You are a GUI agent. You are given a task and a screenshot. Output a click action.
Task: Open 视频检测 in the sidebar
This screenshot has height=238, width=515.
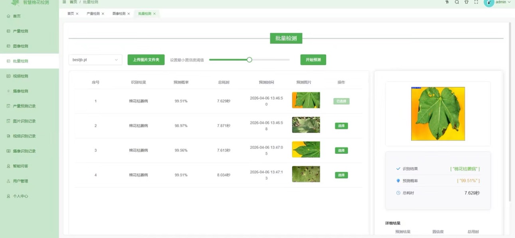[x=30, y=76]
